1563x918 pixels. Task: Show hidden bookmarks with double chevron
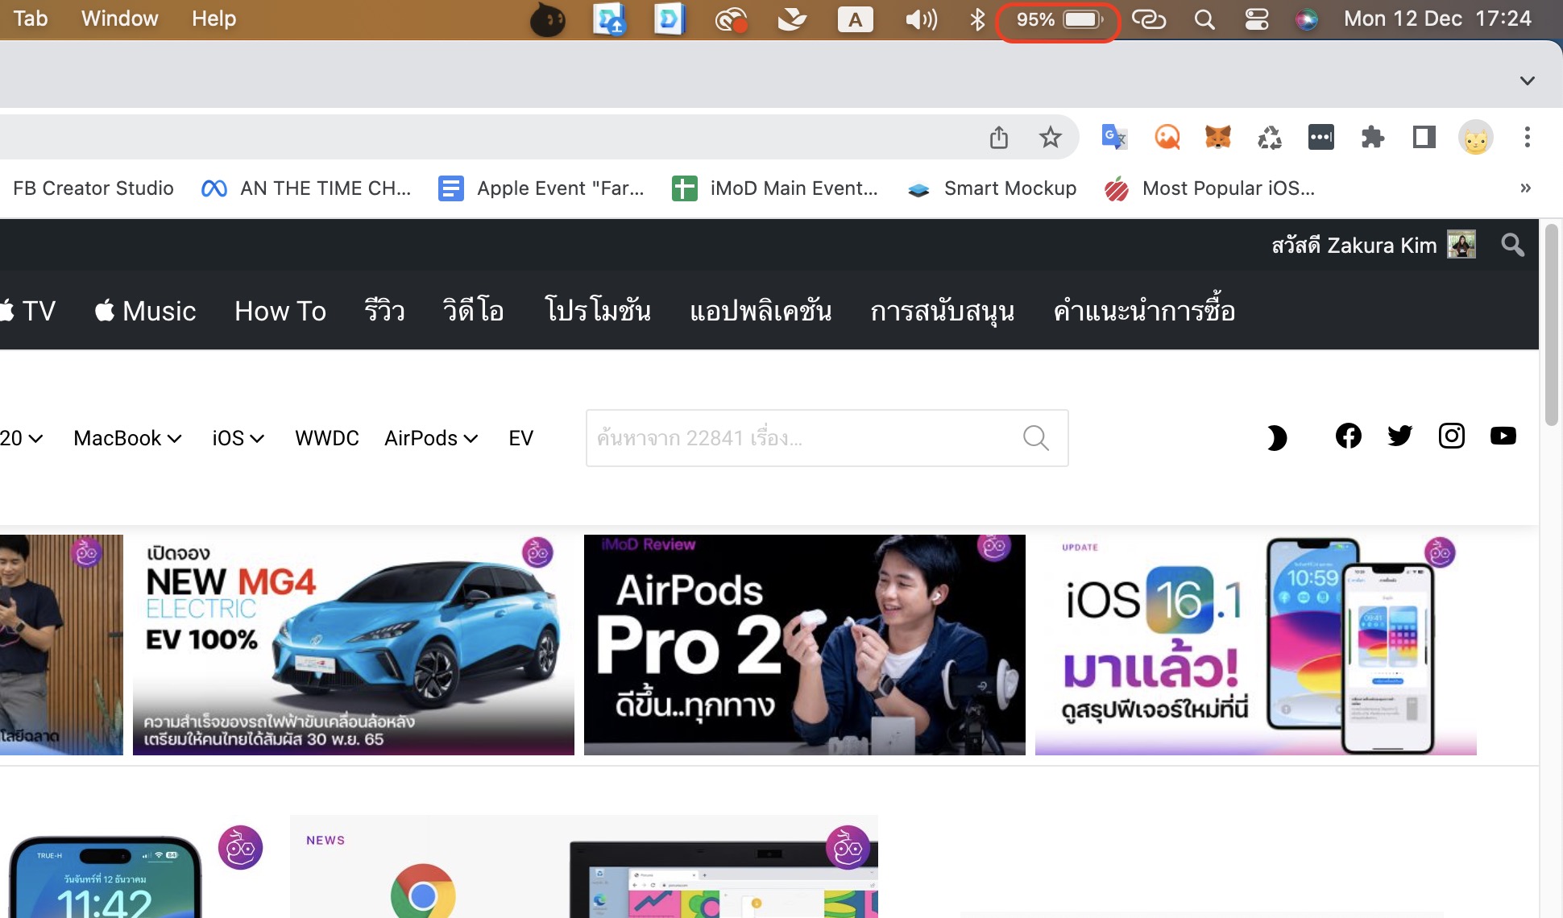coord(1525,188)
